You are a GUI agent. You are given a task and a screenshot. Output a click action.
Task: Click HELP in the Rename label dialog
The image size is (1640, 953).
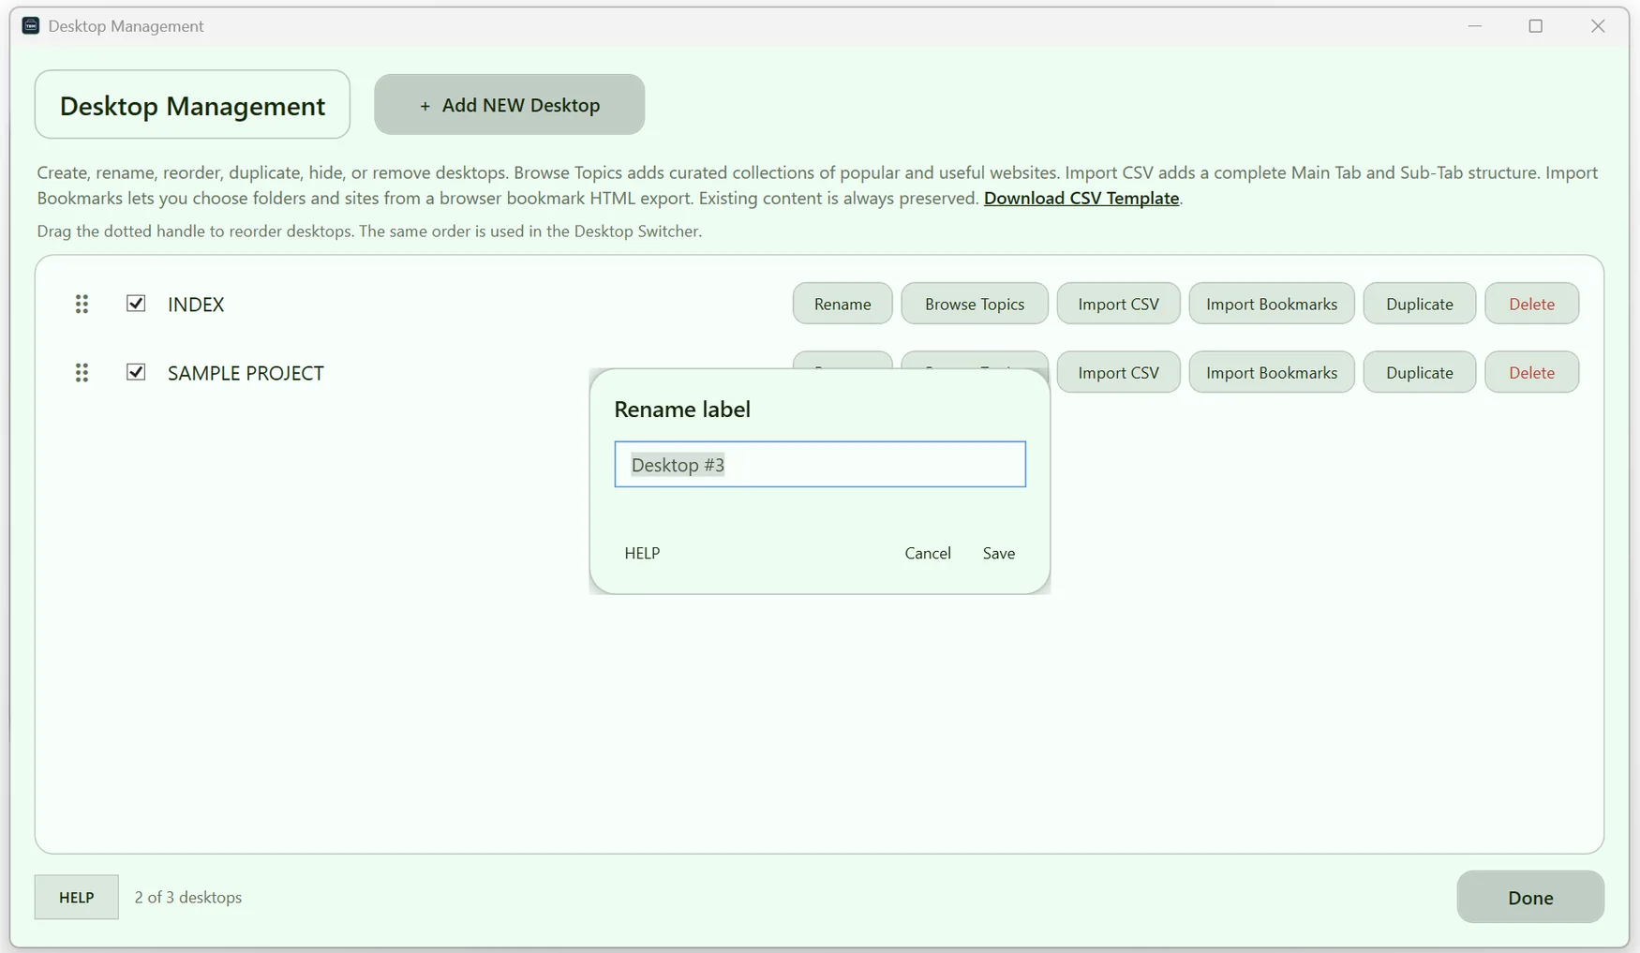(642, 553)
